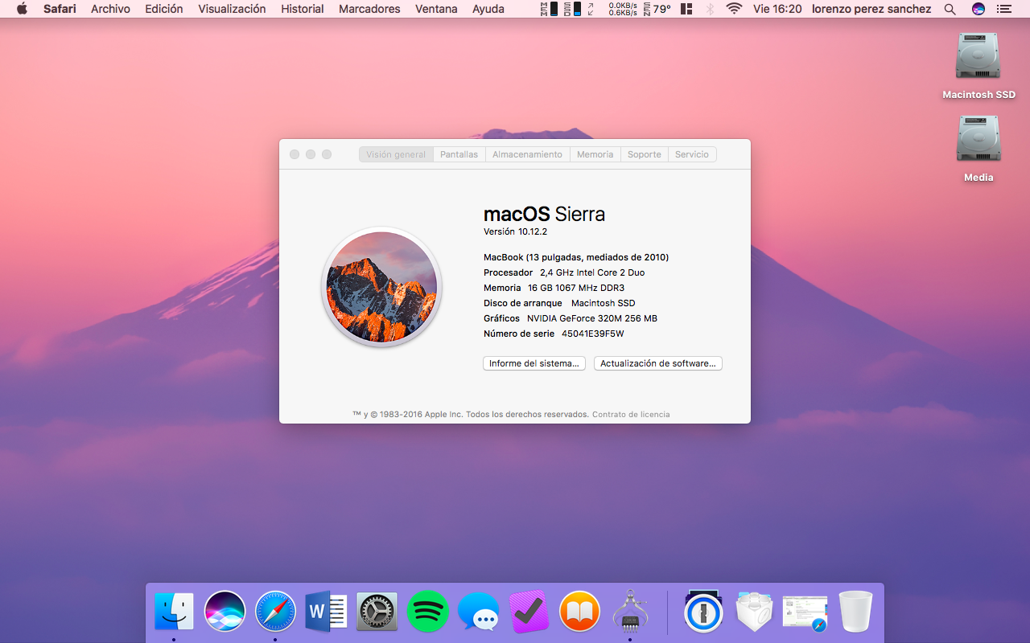This screenshot has width=1030, height=643.
Task: Open the Archivo menu
Action: pos(110,9)
